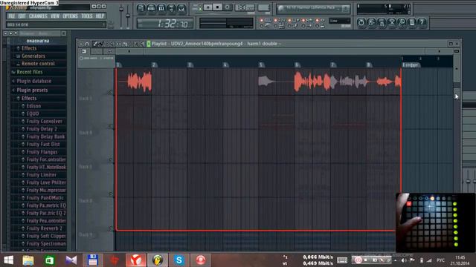Viewport: 476px width, 267px height.
Task: Open the mixer shortcut icon
Action: pos(181,8)
